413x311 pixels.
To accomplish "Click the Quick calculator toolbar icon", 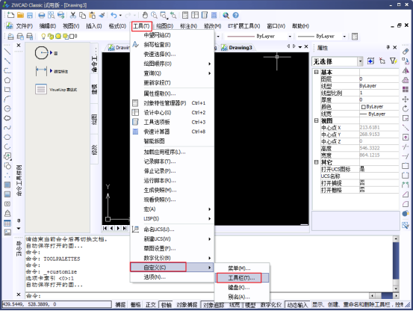I will [214, 15].
